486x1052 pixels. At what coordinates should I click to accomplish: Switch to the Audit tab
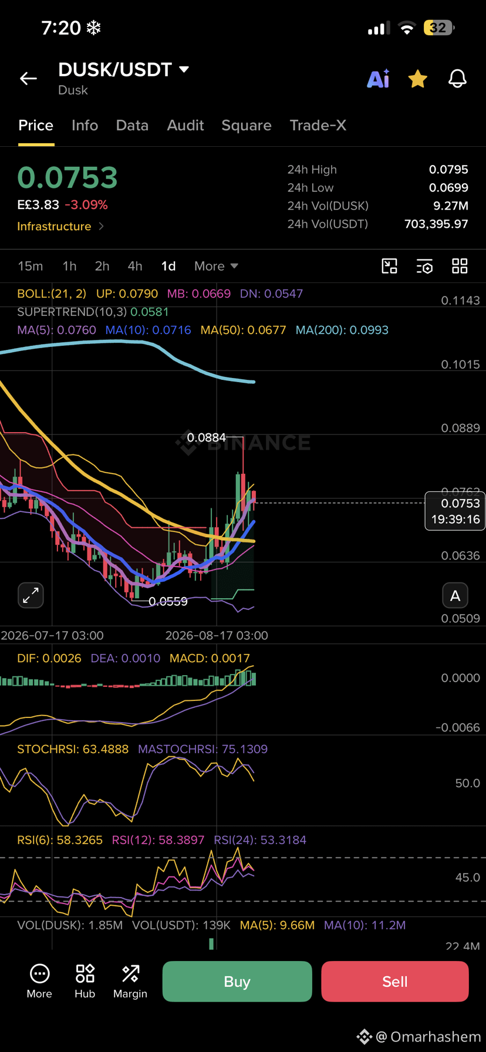pyautogui.click(x=185, y=126)
